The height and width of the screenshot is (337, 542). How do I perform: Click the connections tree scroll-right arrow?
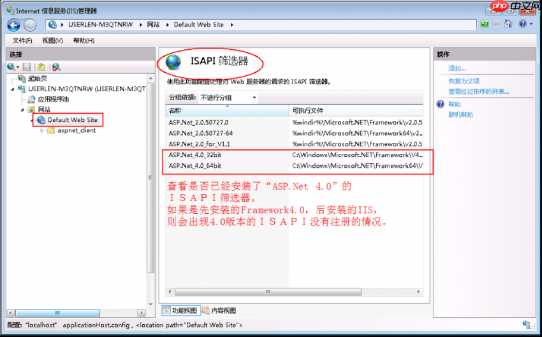[x=141, y=313]
